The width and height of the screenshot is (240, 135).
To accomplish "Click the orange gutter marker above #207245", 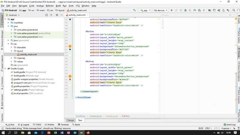I will click(x=70, y=46).
